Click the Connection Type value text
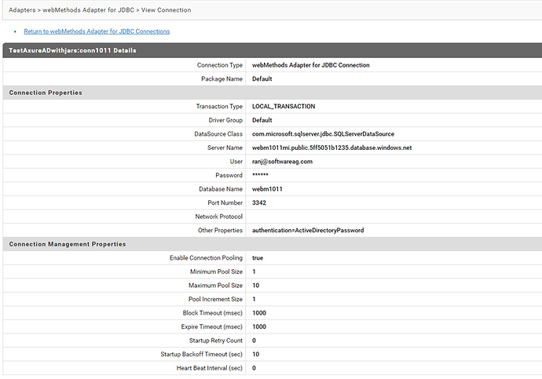The width and height of the screenshot is (542, 379). 311,64
